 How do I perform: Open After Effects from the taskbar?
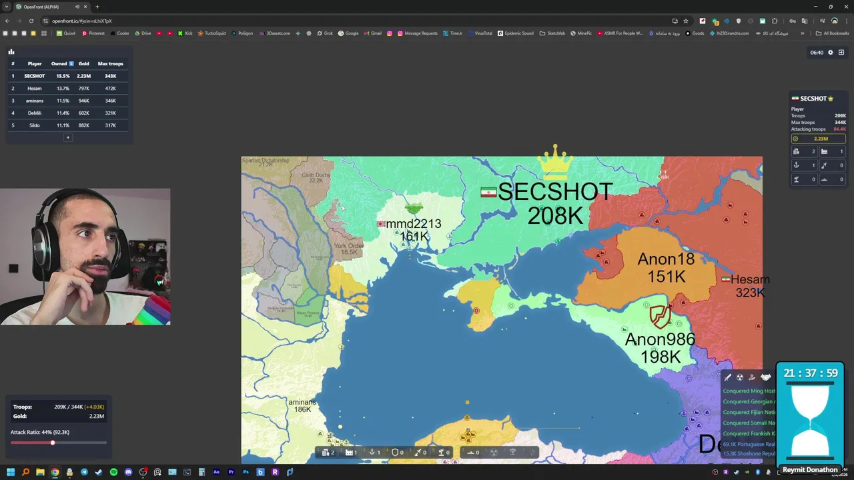click(x=217, y=473)
